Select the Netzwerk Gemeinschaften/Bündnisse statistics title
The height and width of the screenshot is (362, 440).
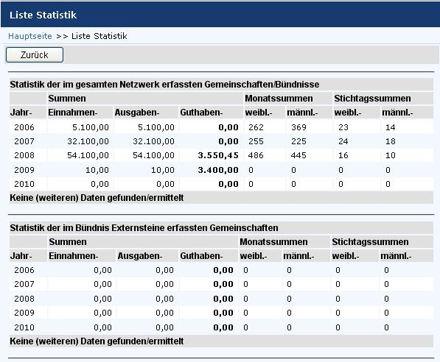coord(164,85)
